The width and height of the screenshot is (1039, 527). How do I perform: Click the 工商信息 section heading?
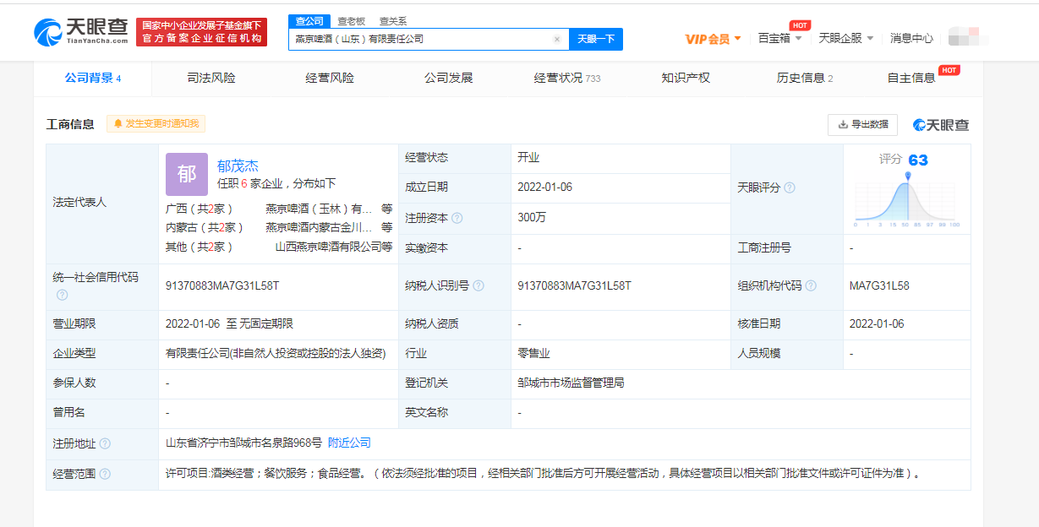coord(70,124)
